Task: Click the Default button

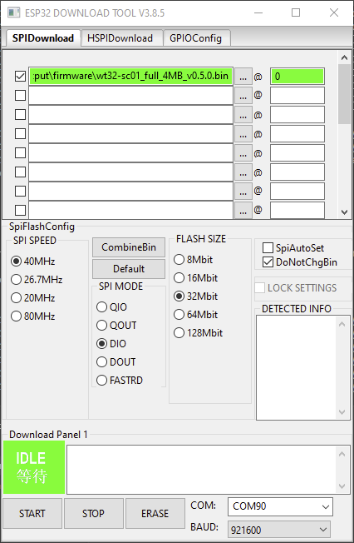Action: tap(129, 269)
